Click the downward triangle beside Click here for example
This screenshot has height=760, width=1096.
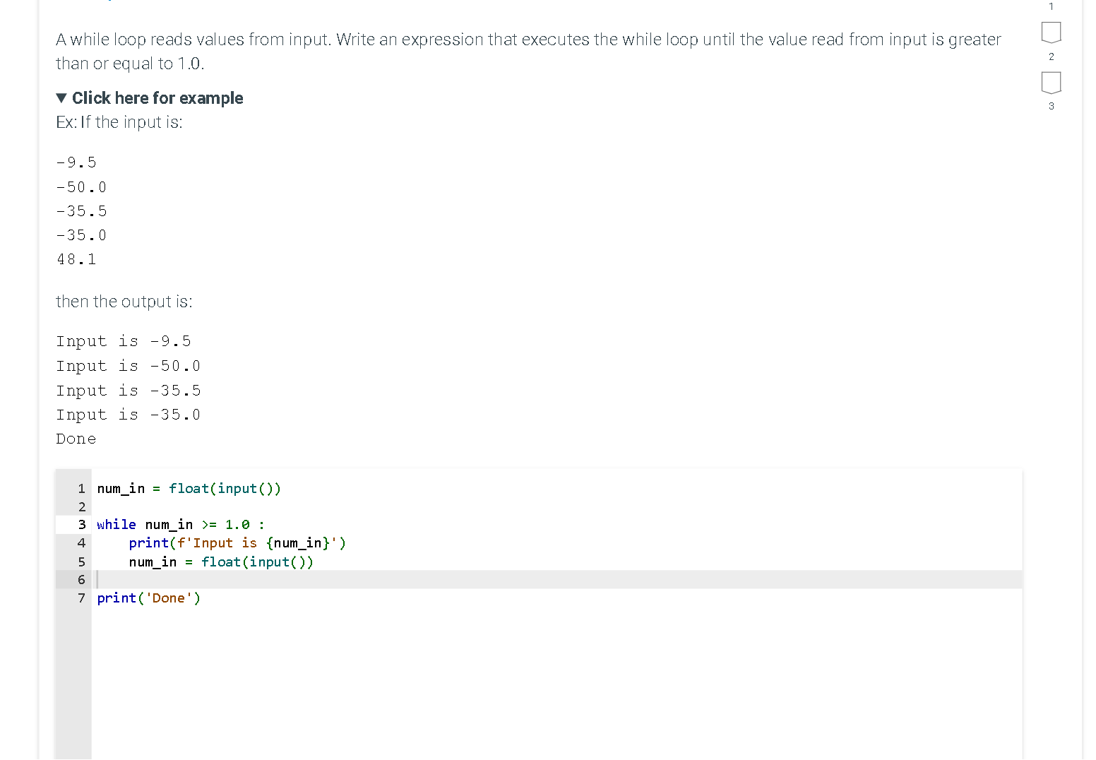[61, 97]
